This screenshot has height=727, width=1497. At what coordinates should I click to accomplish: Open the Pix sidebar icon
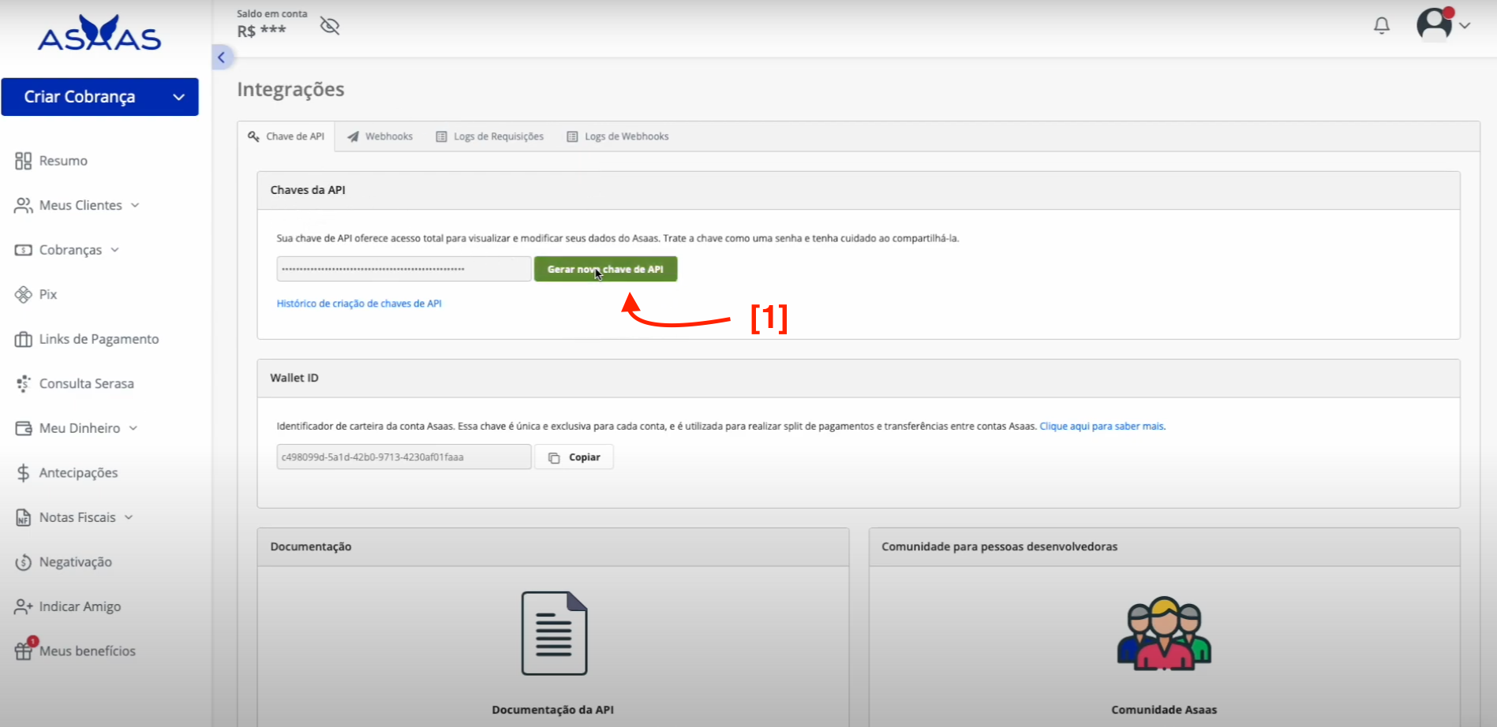point(24,295)
